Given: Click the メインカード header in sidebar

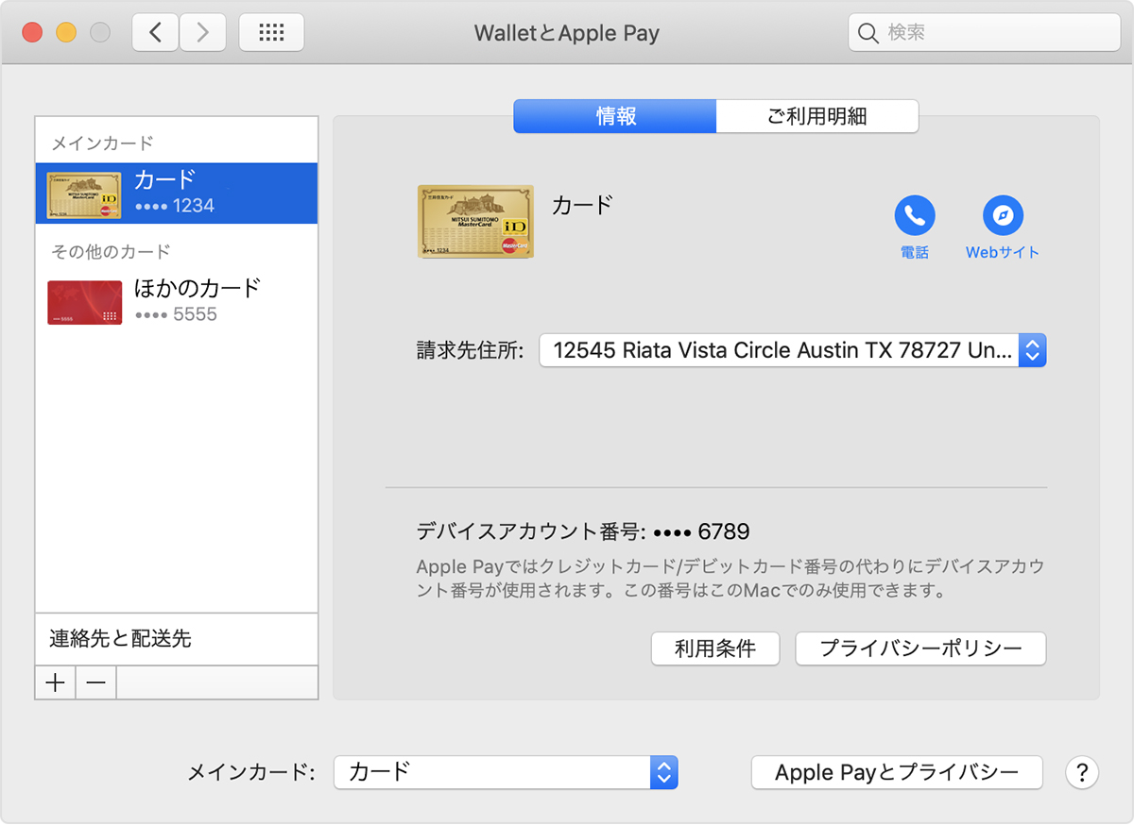Looking at the screenshot, I should (x=102, y=143).
